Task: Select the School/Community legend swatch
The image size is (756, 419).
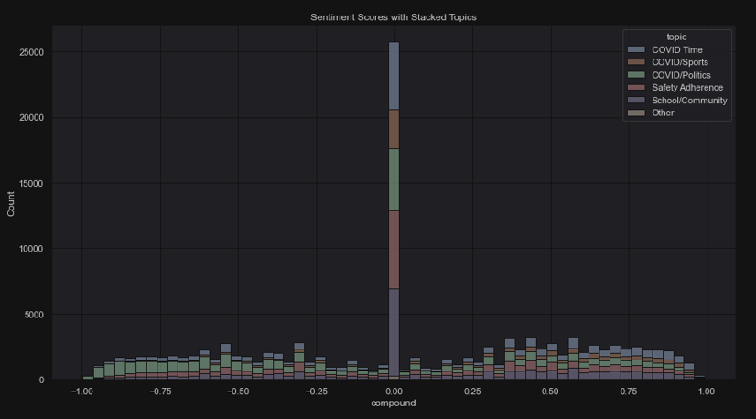Action: [635, 101]
